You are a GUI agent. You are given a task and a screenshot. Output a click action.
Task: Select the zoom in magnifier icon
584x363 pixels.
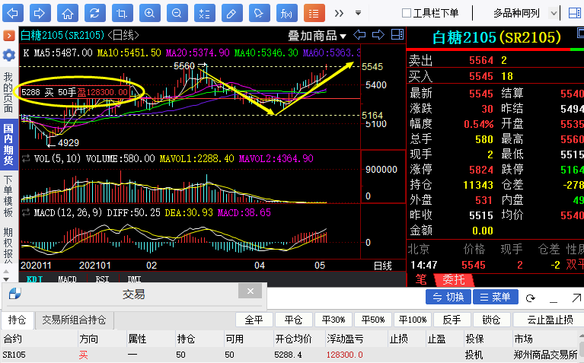150,14
